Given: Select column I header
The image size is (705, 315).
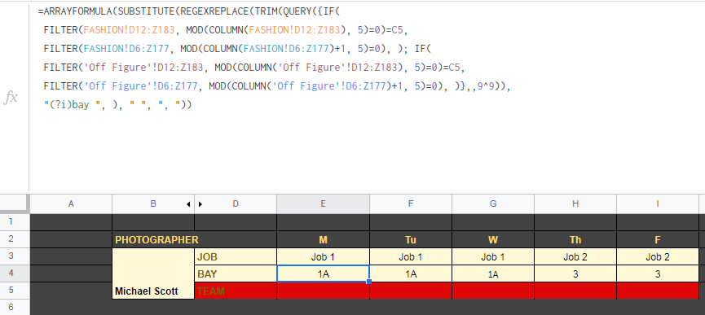Looking at the screenshot, I should tap(658, 204).
